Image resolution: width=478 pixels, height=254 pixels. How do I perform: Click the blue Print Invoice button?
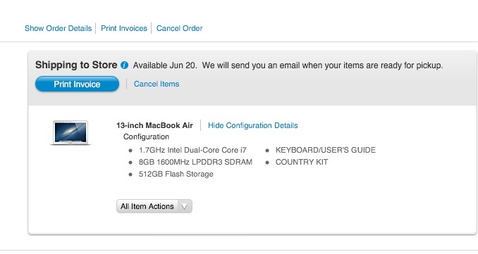pyautogui.click(x=77, y=84)
